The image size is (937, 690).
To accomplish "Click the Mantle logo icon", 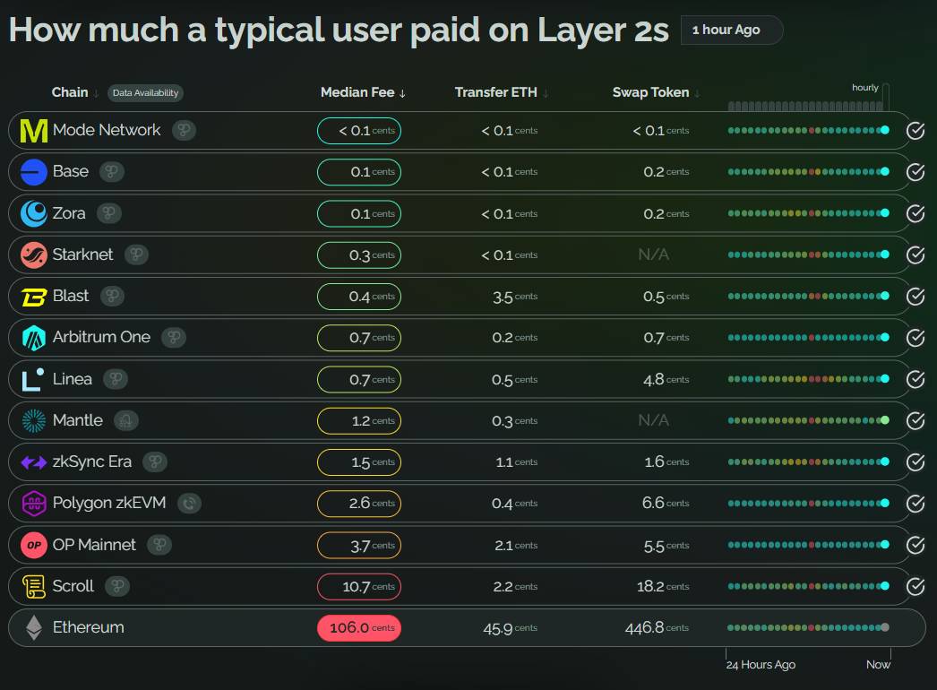I will 33,421.
